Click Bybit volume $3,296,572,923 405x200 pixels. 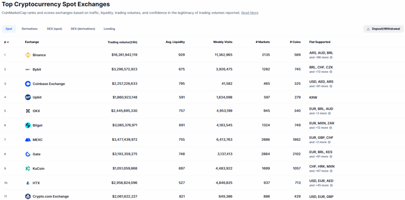pyautogui.click(x=125, y=69)
